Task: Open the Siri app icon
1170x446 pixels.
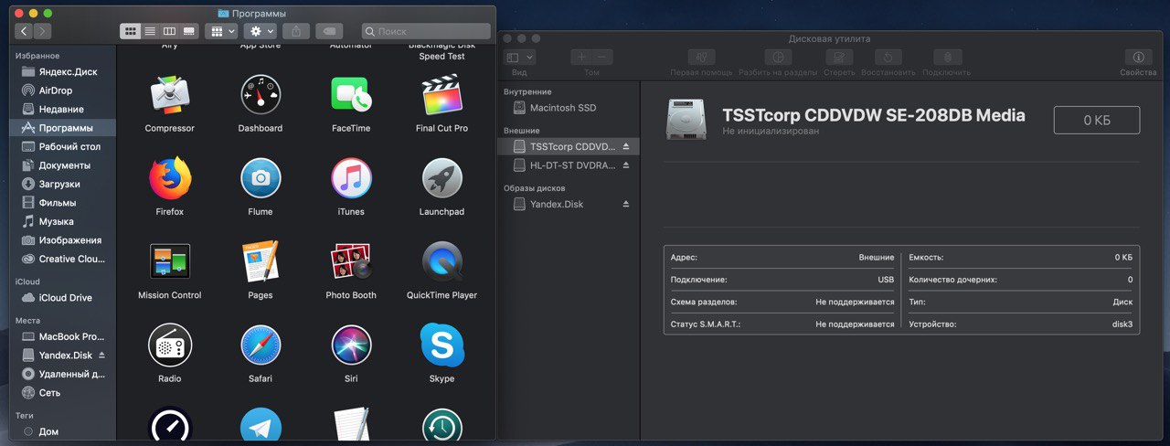Action: [351, 345]
